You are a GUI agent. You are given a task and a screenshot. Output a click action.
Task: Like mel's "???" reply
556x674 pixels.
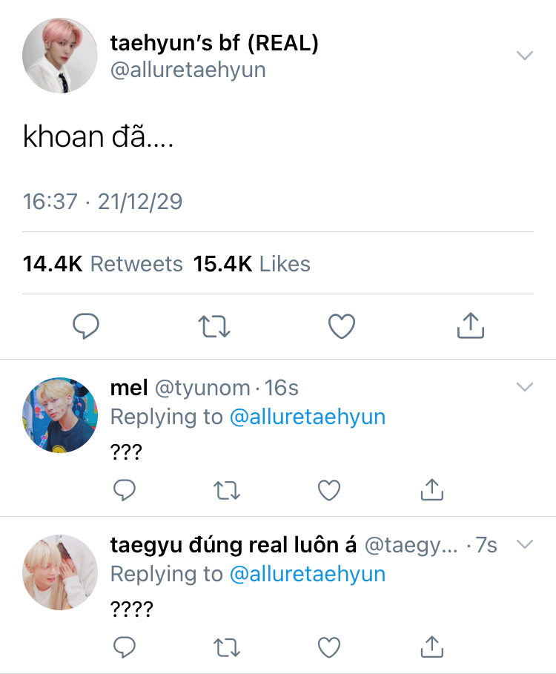tap(328, 489)
